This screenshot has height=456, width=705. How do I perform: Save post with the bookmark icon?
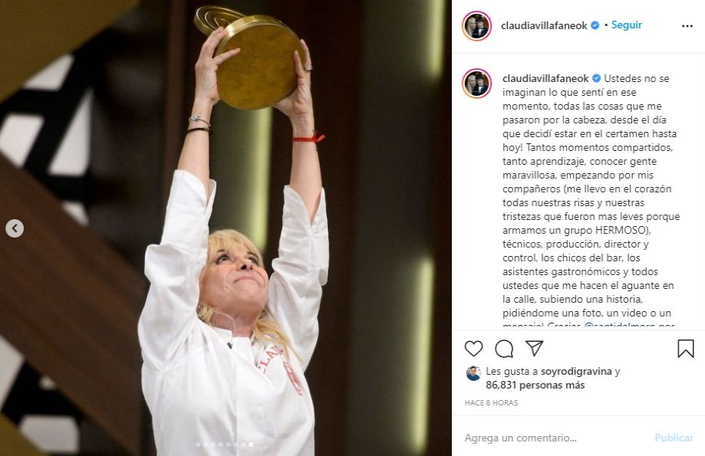(x=686, y=349)
